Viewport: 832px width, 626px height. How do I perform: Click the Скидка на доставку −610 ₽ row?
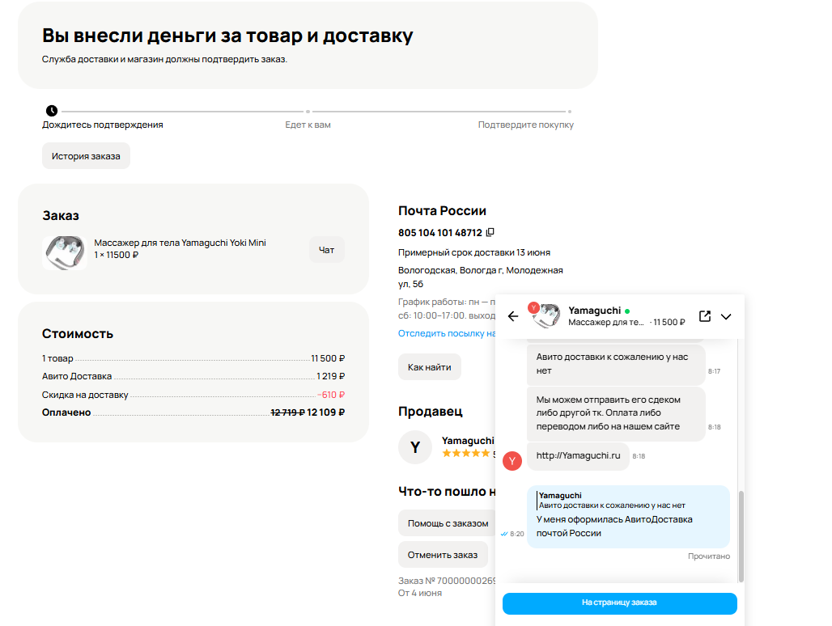coord(193,395)
